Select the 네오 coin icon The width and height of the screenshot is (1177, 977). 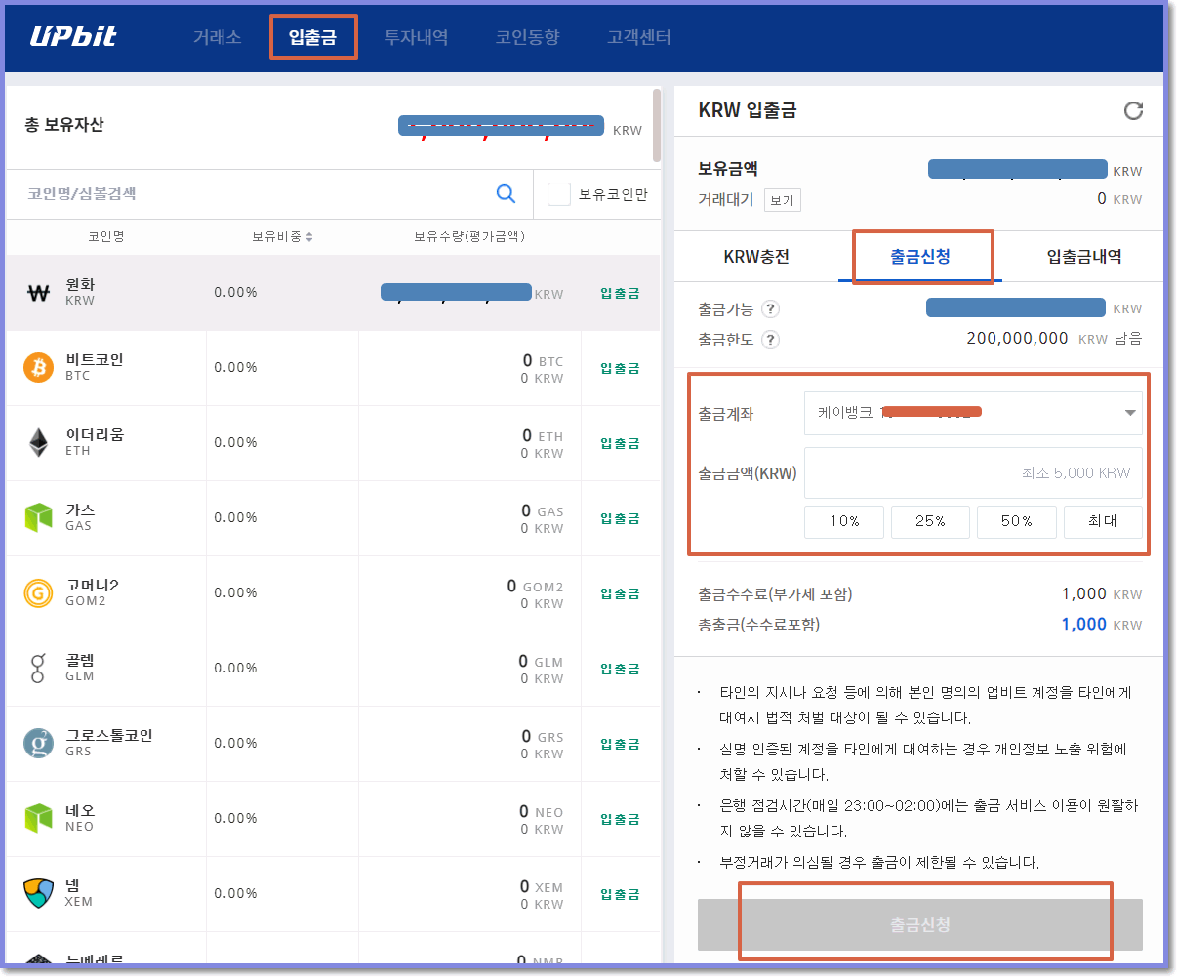pos(37,818)
